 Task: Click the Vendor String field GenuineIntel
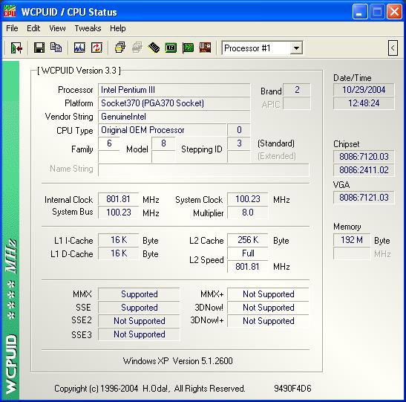click(x=174, y=117)
